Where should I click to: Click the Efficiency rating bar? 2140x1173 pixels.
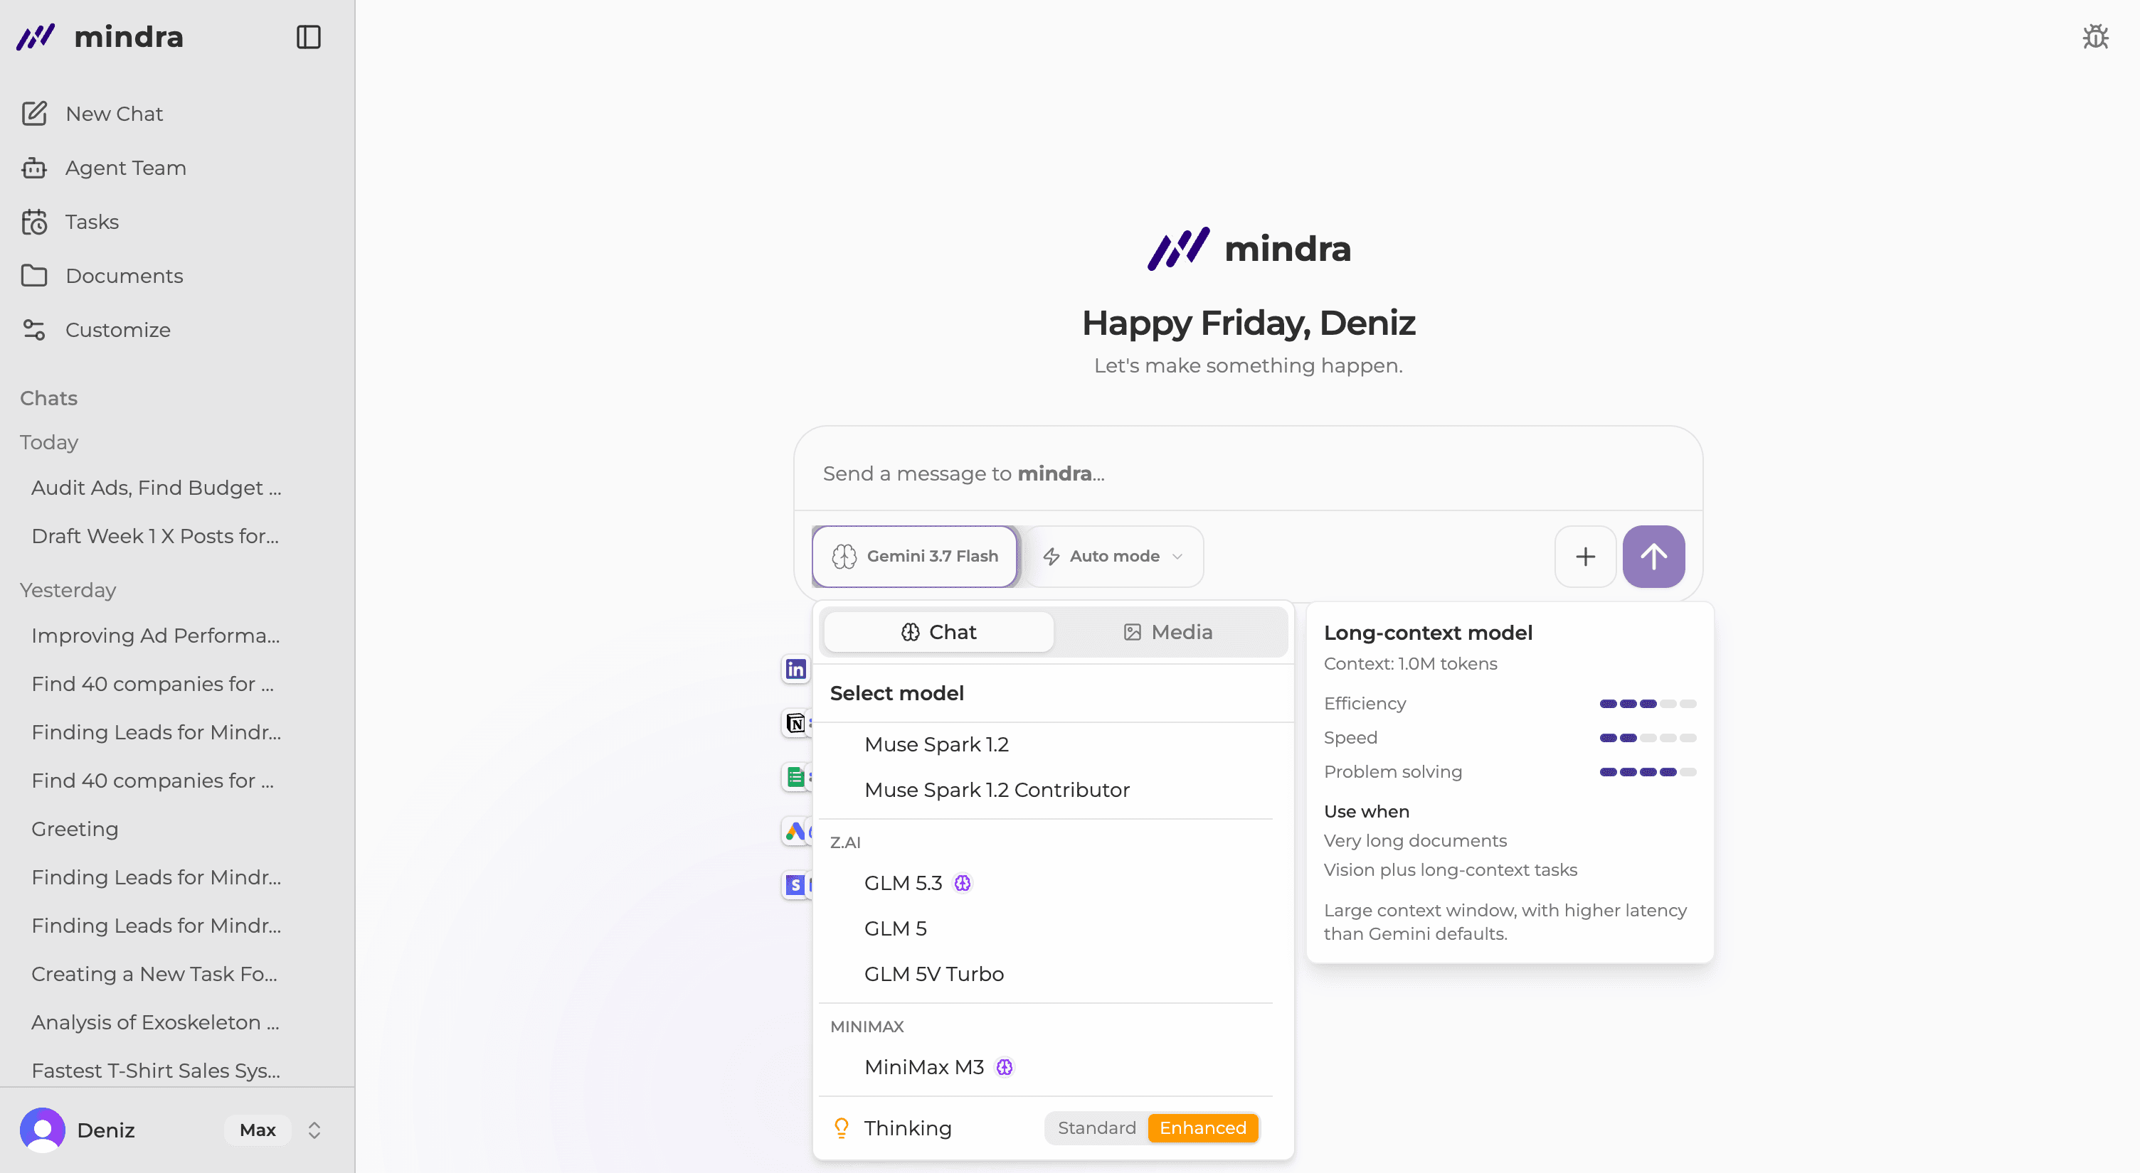tap(1648, 704)
